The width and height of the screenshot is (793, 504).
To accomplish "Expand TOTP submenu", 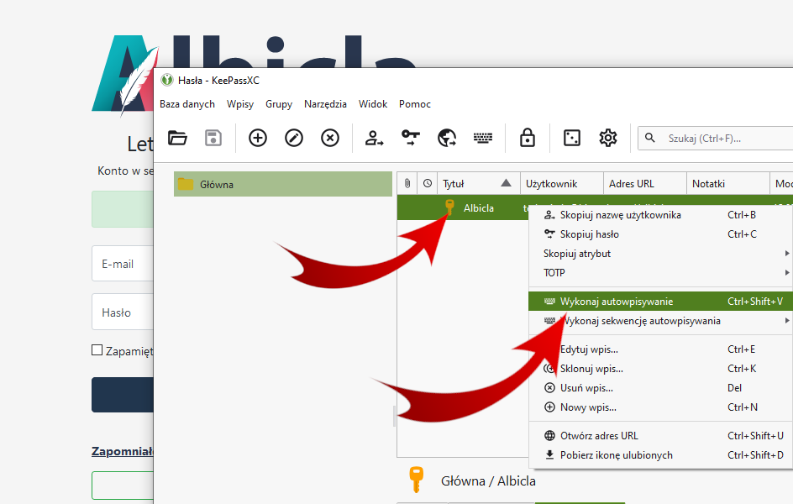I will pos(660,272).
